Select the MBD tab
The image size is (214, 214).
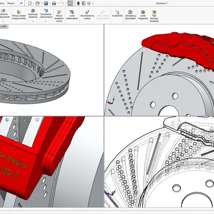[x=4, y=27]
